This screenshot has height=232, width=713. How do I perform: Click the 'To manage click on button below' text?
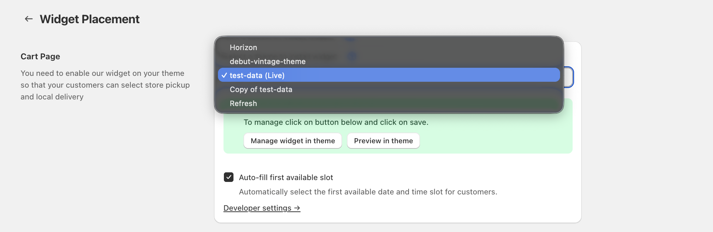tap(336, 122)
